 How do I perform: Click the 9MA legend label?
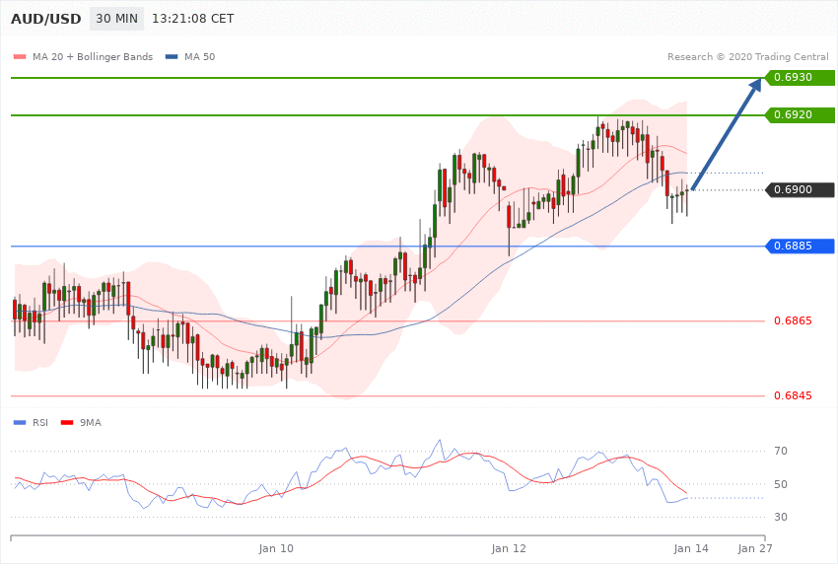pyautogui.click(x=91, y=423)
